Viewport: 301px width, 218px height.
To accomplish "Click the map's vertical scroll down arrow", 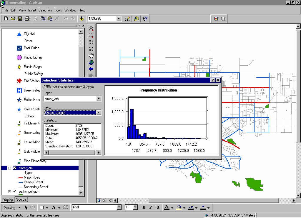I will click(298, 196).
